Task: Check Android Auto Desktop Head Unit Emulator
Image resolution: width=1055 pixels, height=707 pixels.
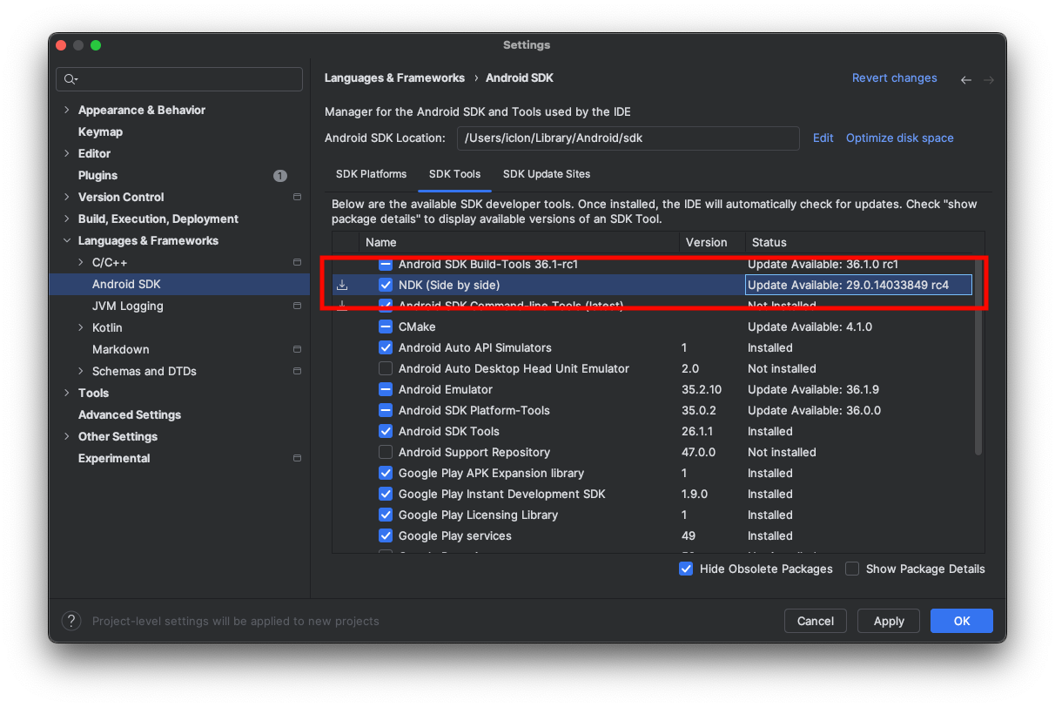Action: coord(386,368)
